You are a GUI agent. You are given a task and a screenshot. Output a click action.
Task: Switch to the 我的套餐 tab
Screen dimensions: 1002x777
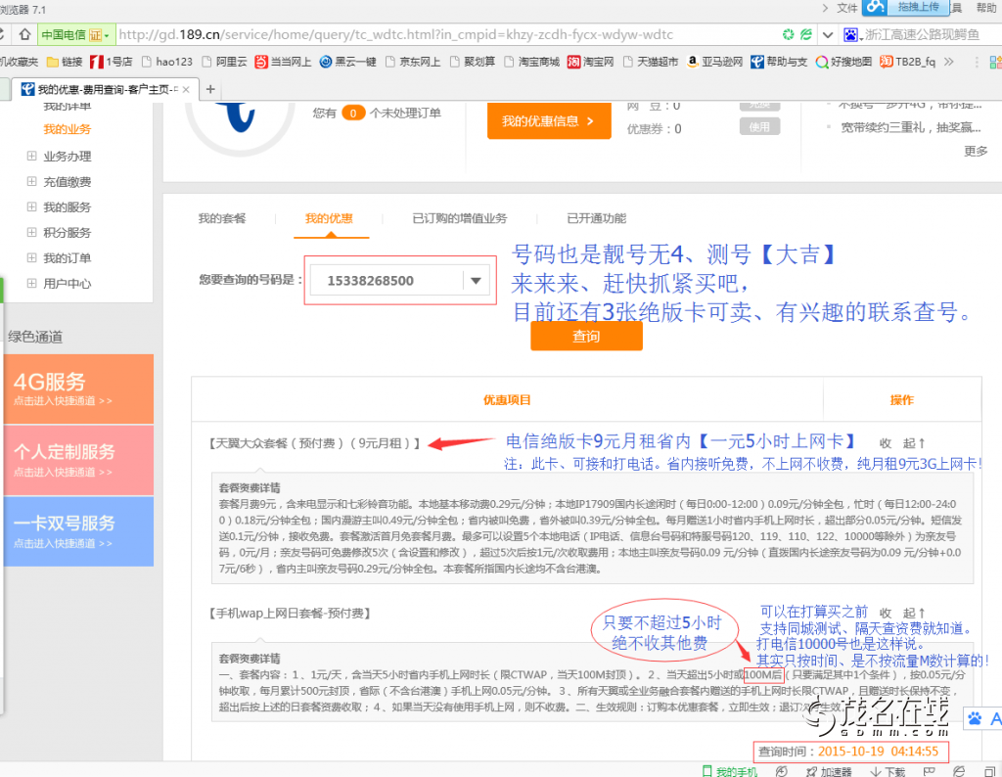[222, 218]
